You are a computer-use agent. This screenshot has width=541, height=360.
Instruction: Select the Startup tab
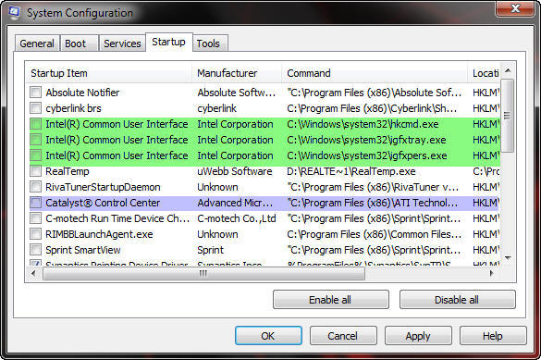[168, 43]
